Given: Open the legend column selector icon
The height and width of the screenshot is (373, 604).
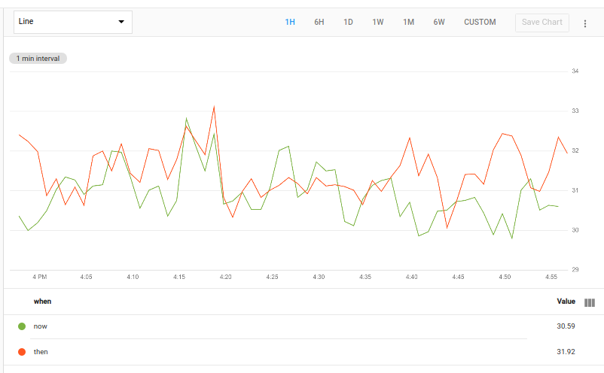Looking at the screenshot, I should point(590,302).
